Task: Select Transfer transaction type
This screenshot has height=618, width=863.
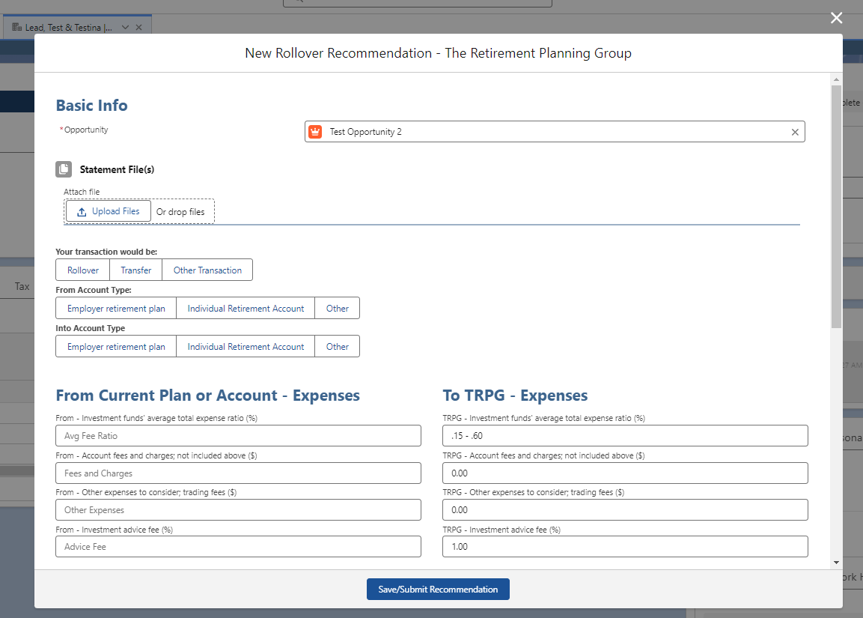Action: coord(136,270)
